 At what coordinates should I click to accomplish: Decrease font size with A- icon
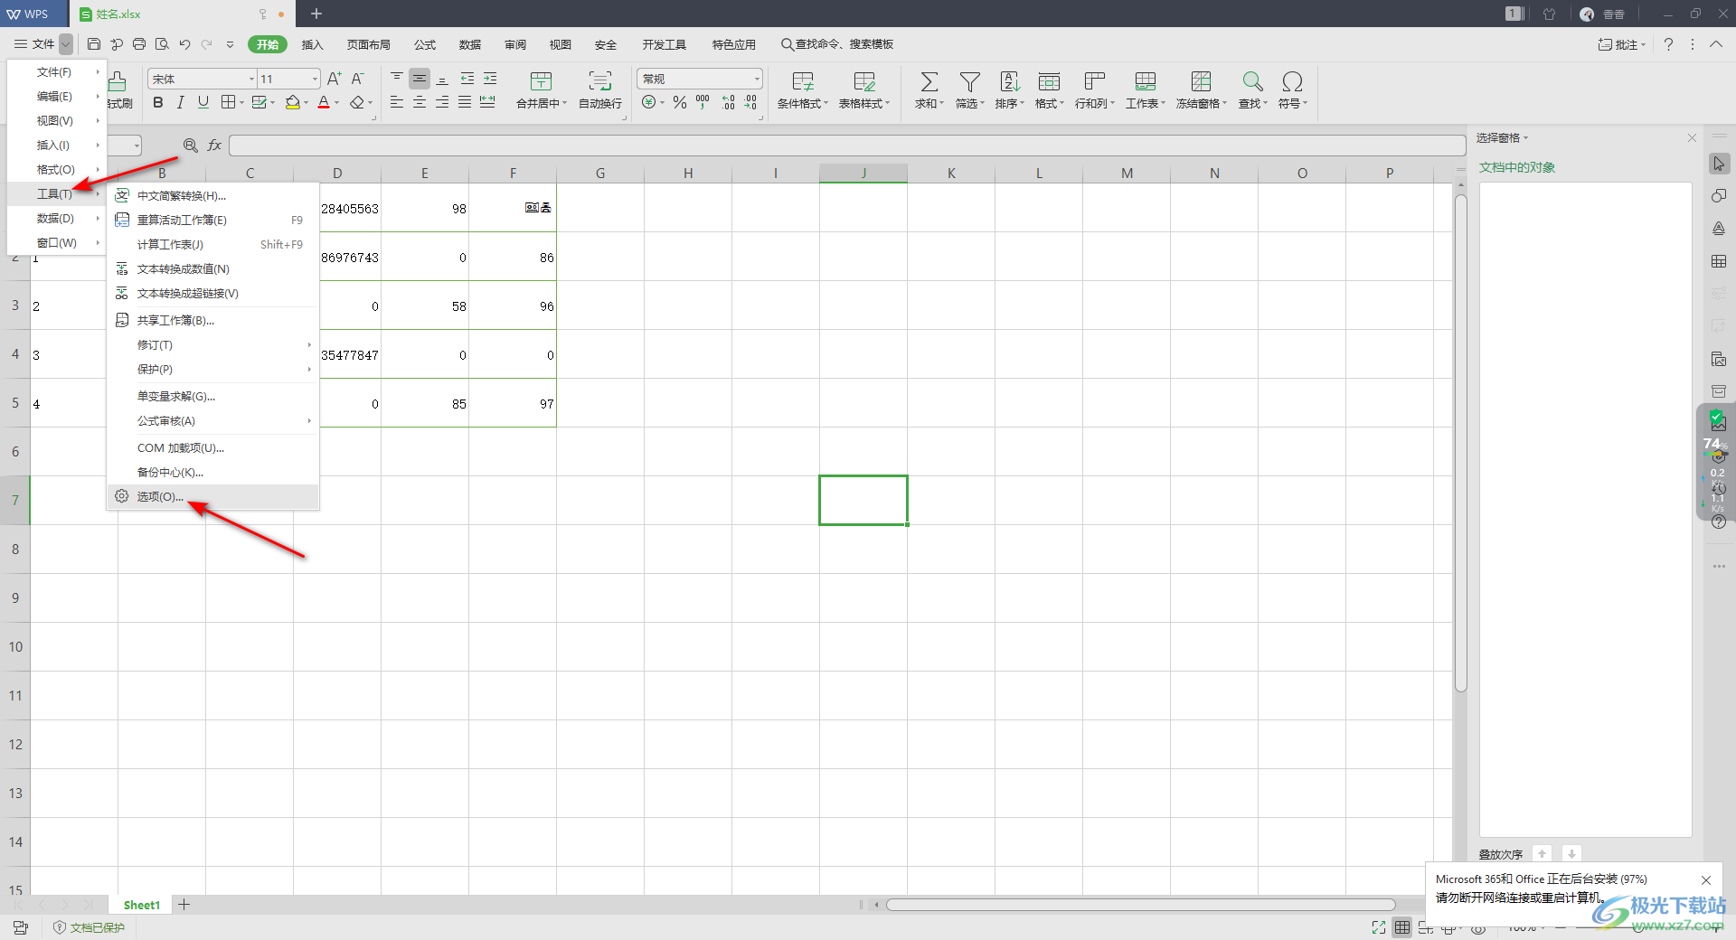(x=358, y=79)
